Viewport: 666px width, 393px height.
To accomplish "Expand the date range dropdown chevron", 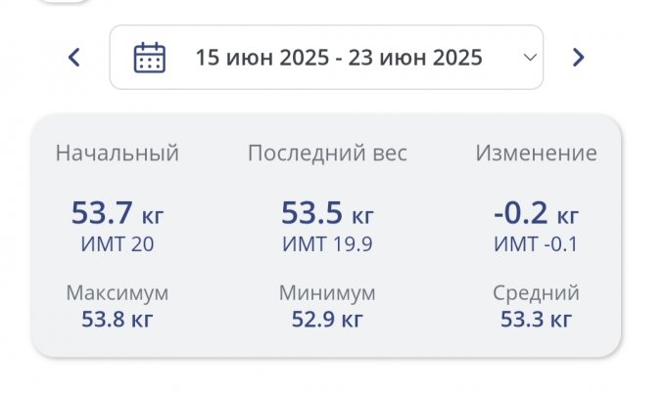I will [530, 58].
